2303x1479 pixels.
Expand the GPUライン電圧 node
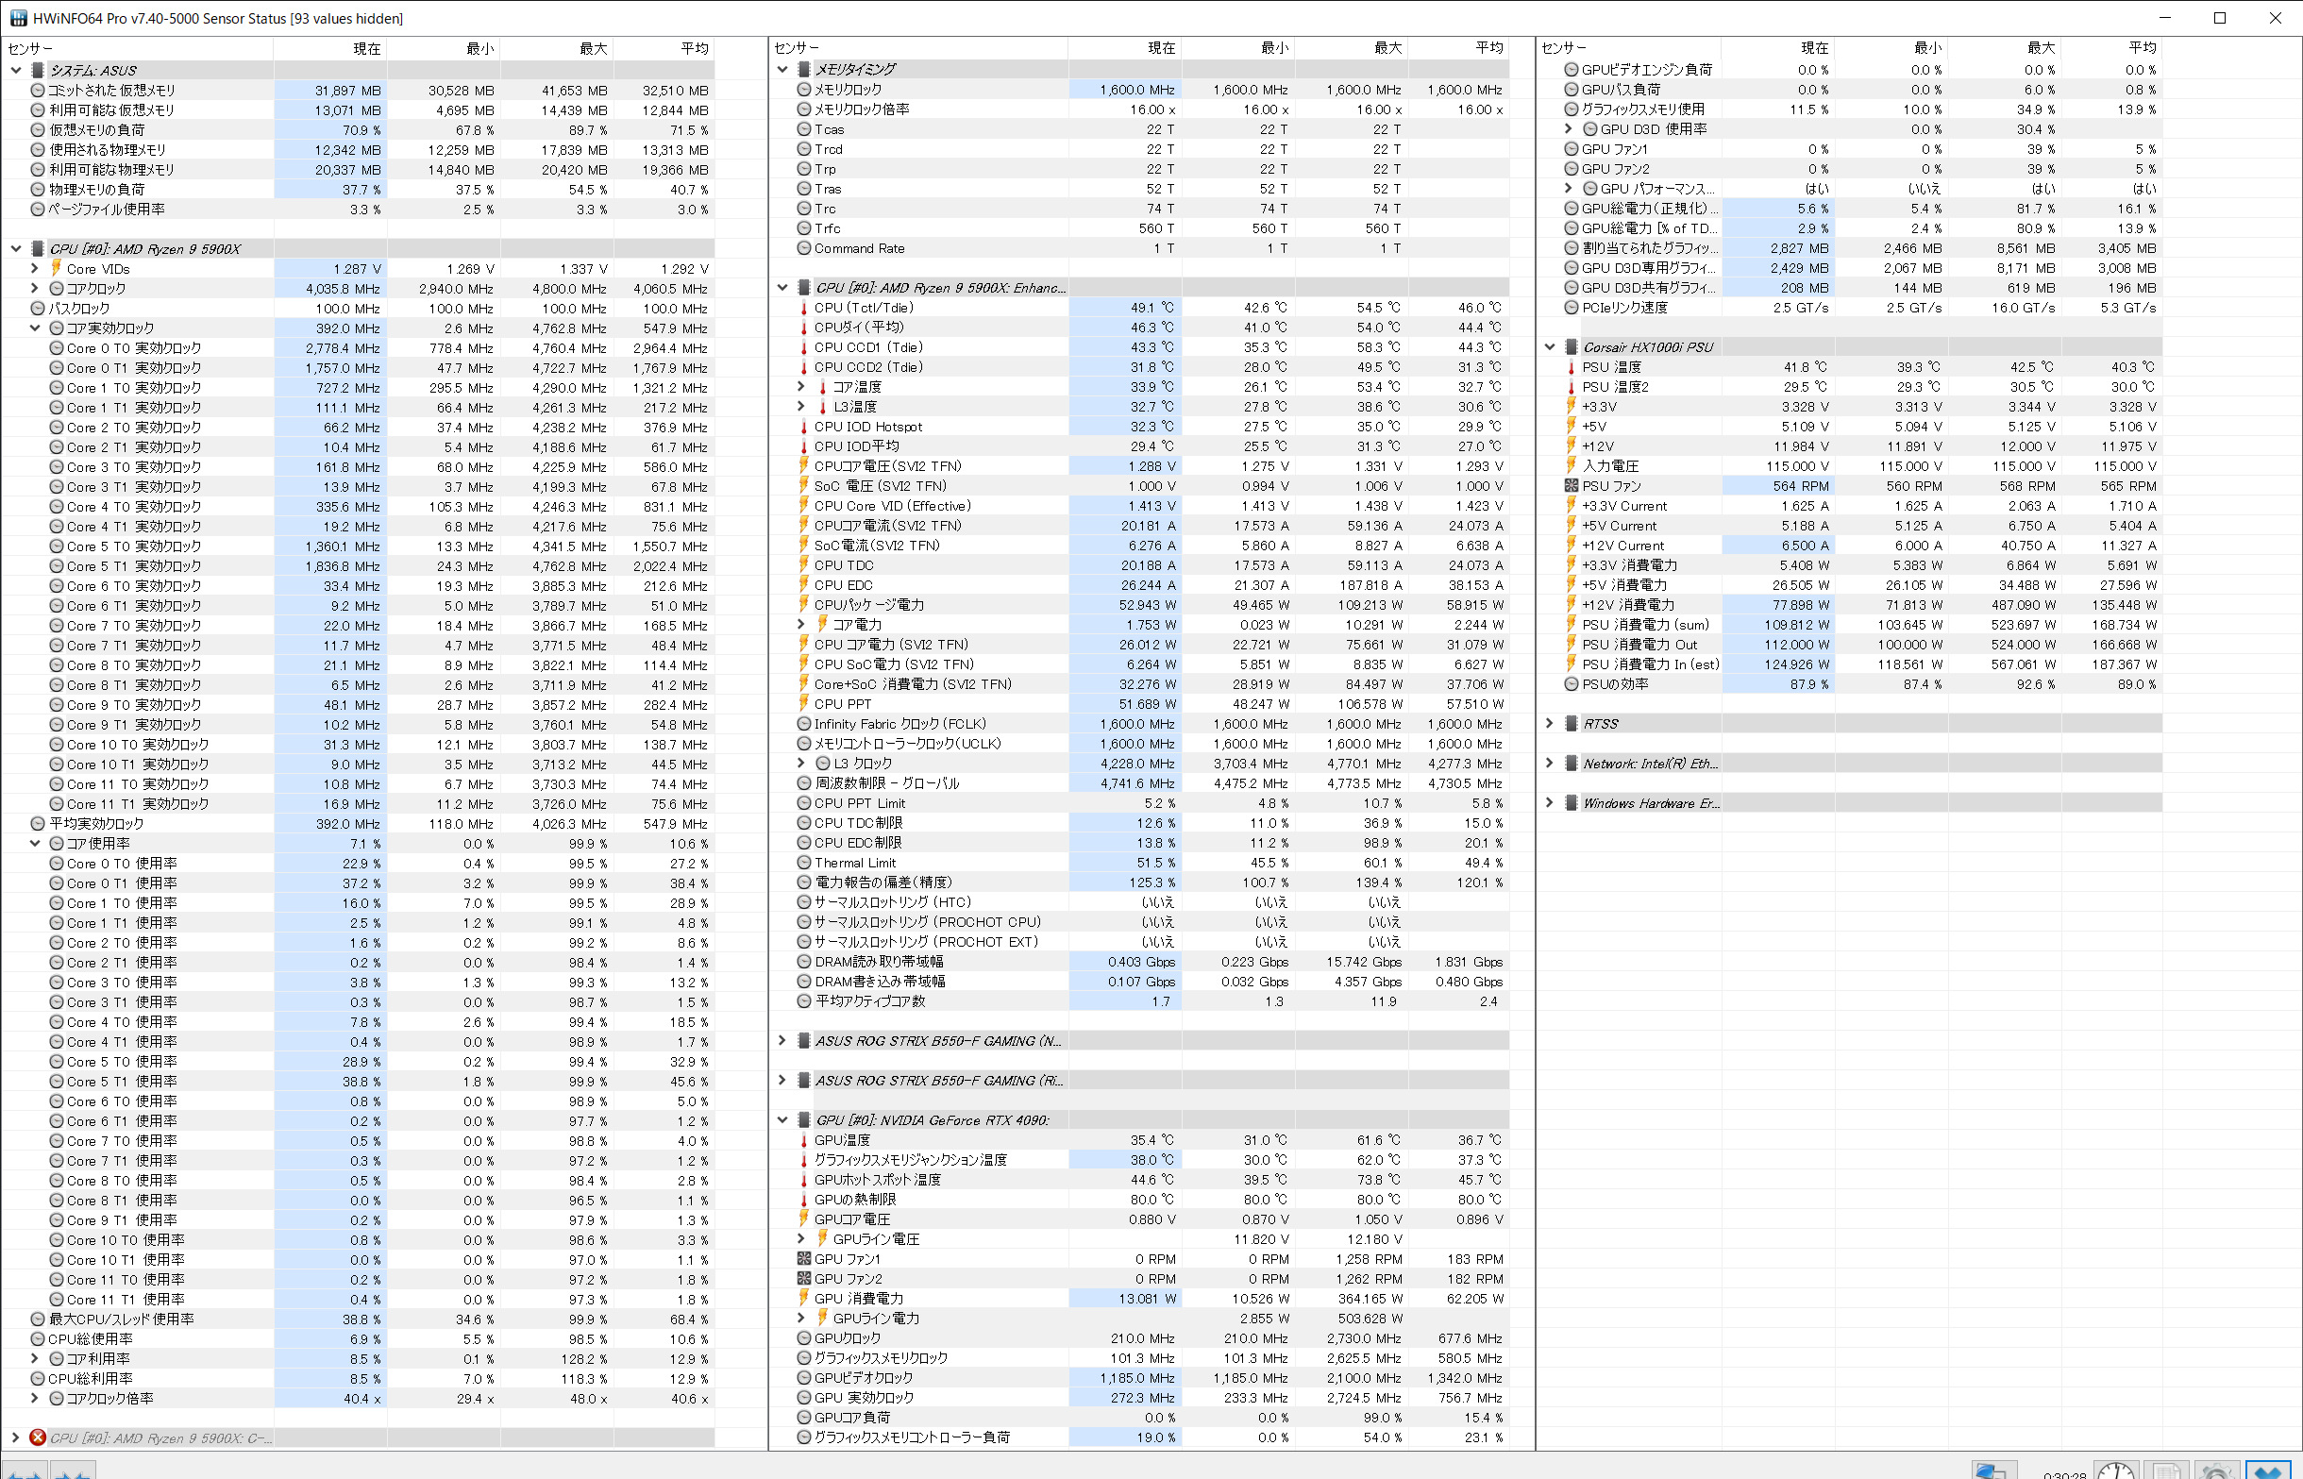pos(801,1239)
